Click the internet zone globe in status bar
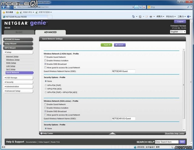The height and width of the screenshot is (150, 194). pos(135,147)
